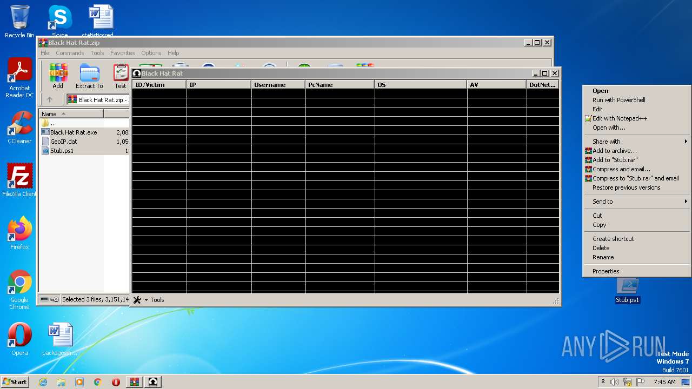Expand the Share with submenu

click(636, 142)
